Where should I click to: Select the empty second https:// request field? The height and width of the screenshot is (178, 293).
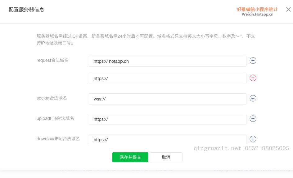click(x=168, y=78)
